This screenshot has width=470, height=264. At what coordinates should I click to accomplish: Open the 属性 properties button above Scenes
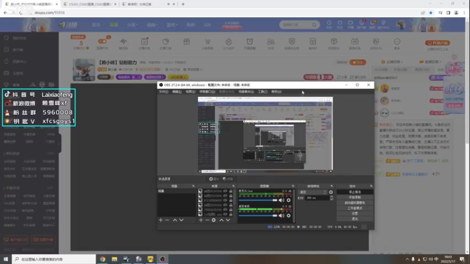[x=214, y=179]
